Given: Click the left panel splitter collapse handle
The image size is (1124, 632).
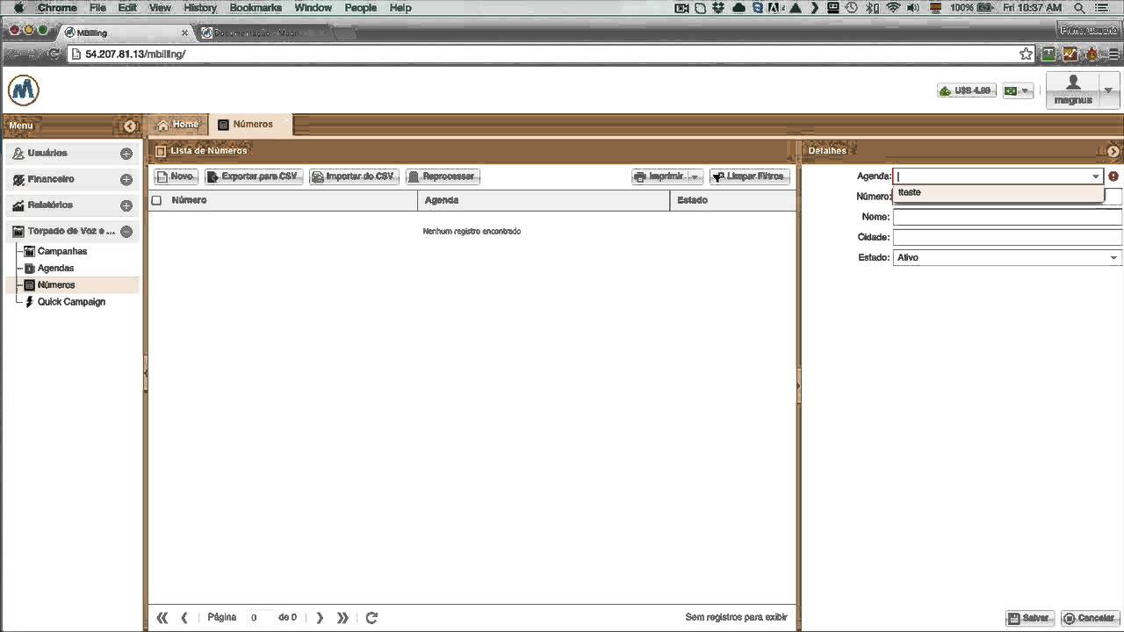Looking at the screenshot, I should [145, 374].
